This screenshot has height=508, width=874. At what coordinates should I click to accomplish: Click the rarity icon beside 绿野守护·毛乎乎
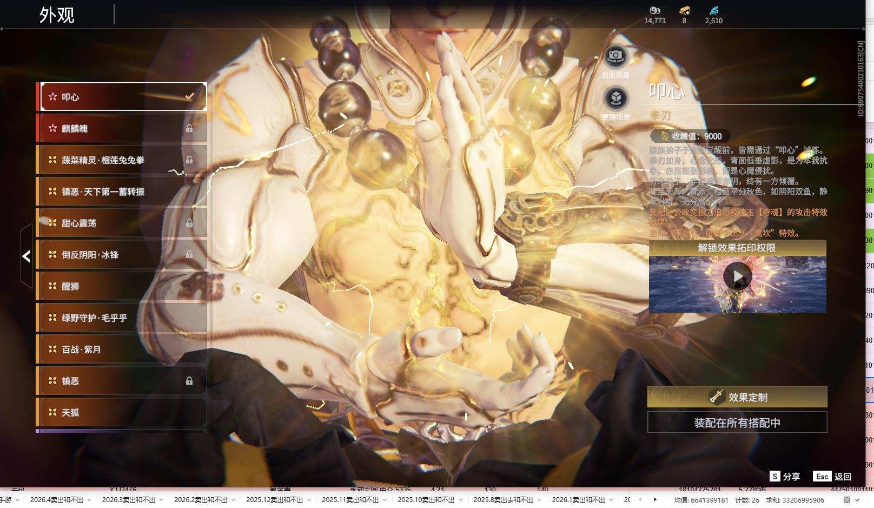click(52, 318)
